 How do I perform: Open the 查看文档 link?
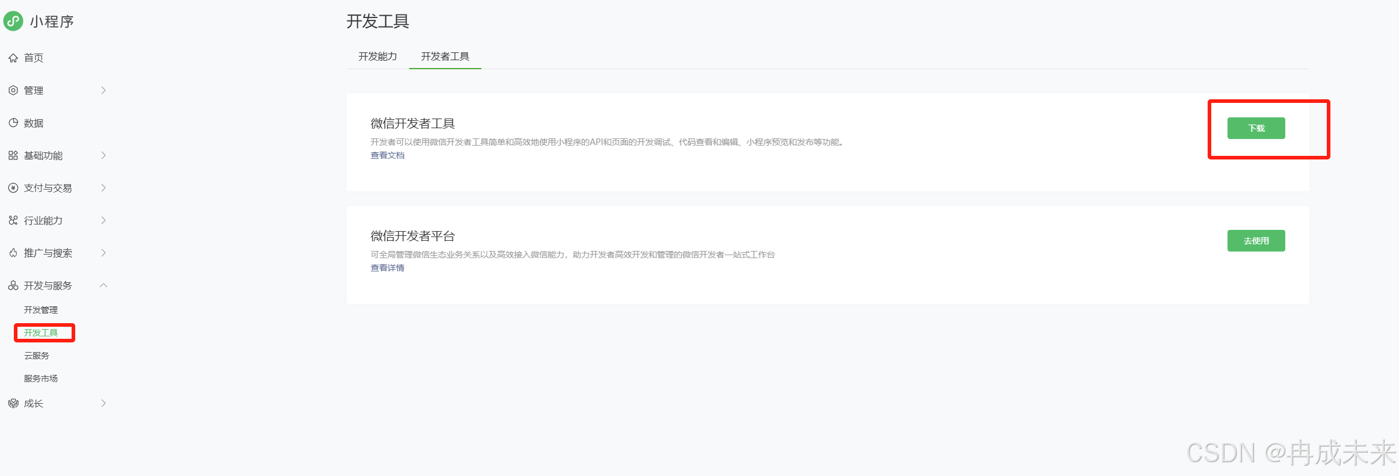tap(388, 155)
